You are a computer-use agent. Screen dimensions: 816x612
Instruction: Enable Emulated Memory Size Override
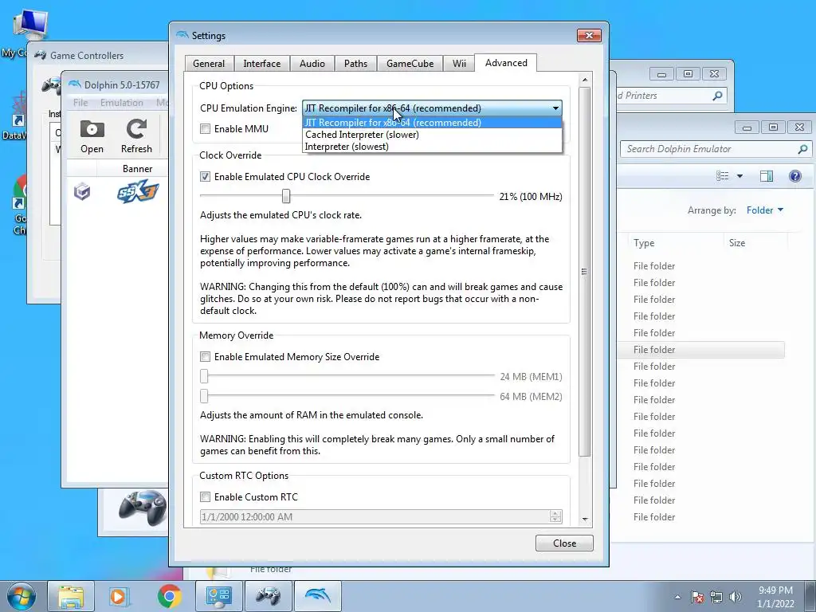click(205, 356)
